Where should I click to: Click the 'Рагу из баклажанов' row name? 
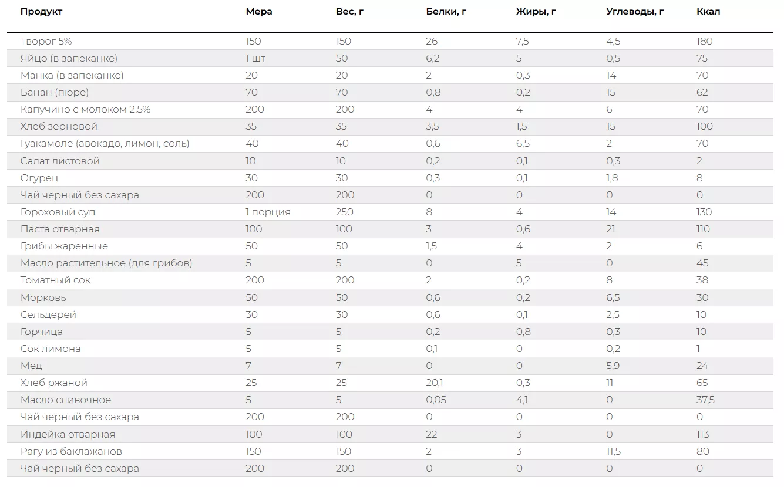[x=71, y=451]
